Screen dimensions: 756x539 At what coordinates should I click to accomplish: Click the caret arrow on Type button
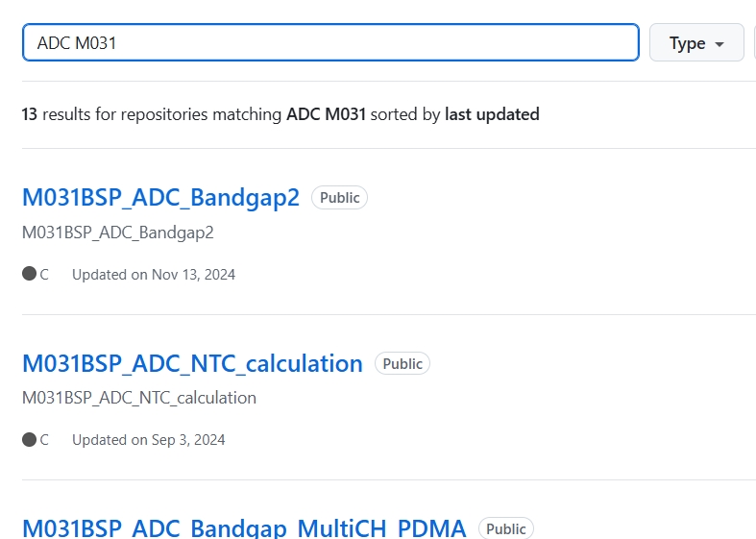(719, 44)
